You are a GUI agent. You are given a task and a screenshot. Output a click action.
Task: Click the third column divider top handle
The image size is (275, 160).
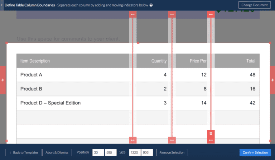tap(211, 14)
